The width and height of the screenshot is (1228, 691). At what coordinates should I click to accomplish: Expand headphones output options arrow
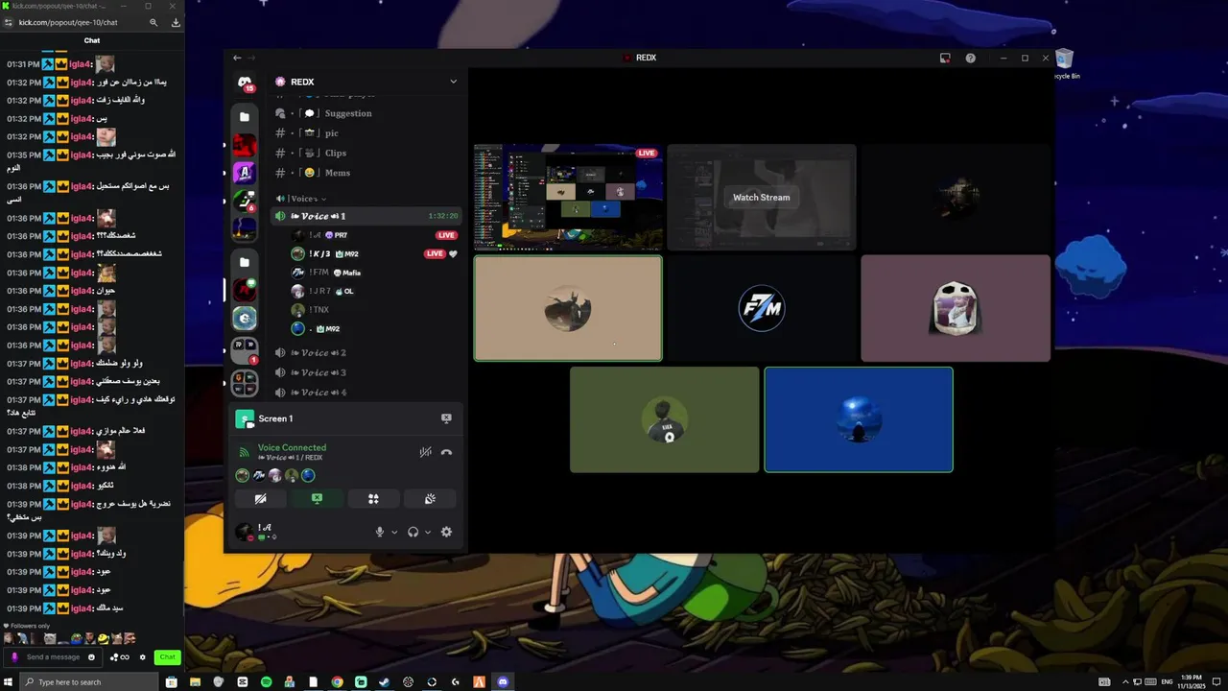pos(428,532)
